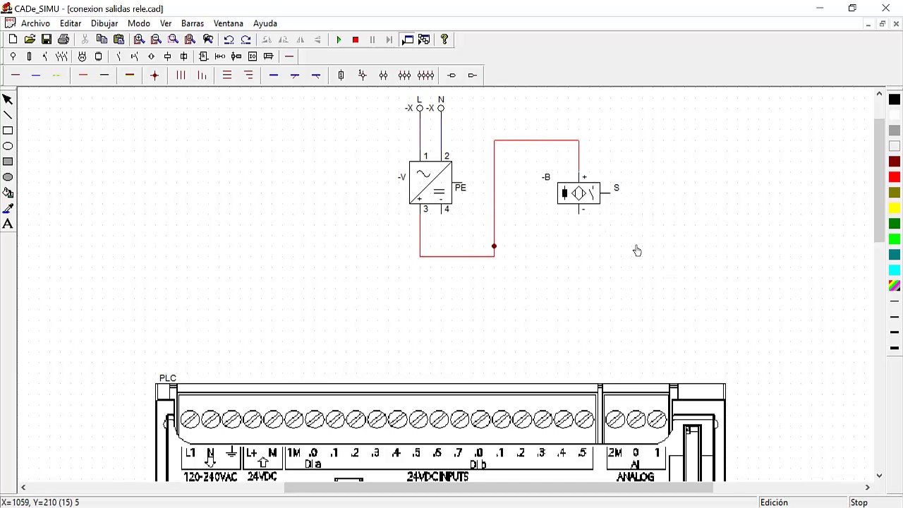The image size is (903, 508).
Task: Select the power supply component -V
Action: pyautogui.click(x=430, y=183)
